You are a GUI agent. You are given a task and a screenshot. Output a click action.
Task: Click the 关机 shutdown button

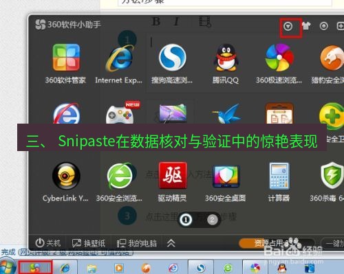47,243
